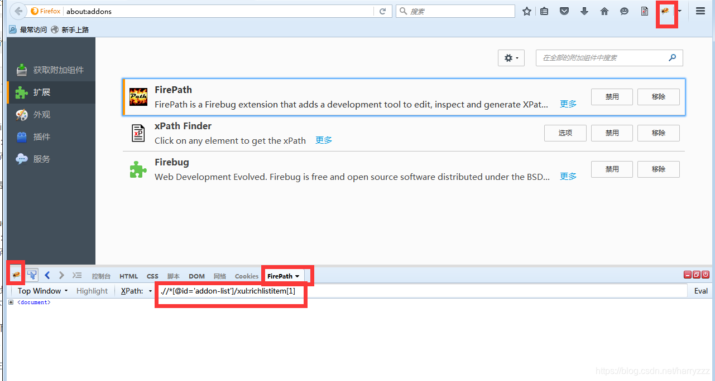Open the 更多 link for FirePath

[x=568, y=104]
